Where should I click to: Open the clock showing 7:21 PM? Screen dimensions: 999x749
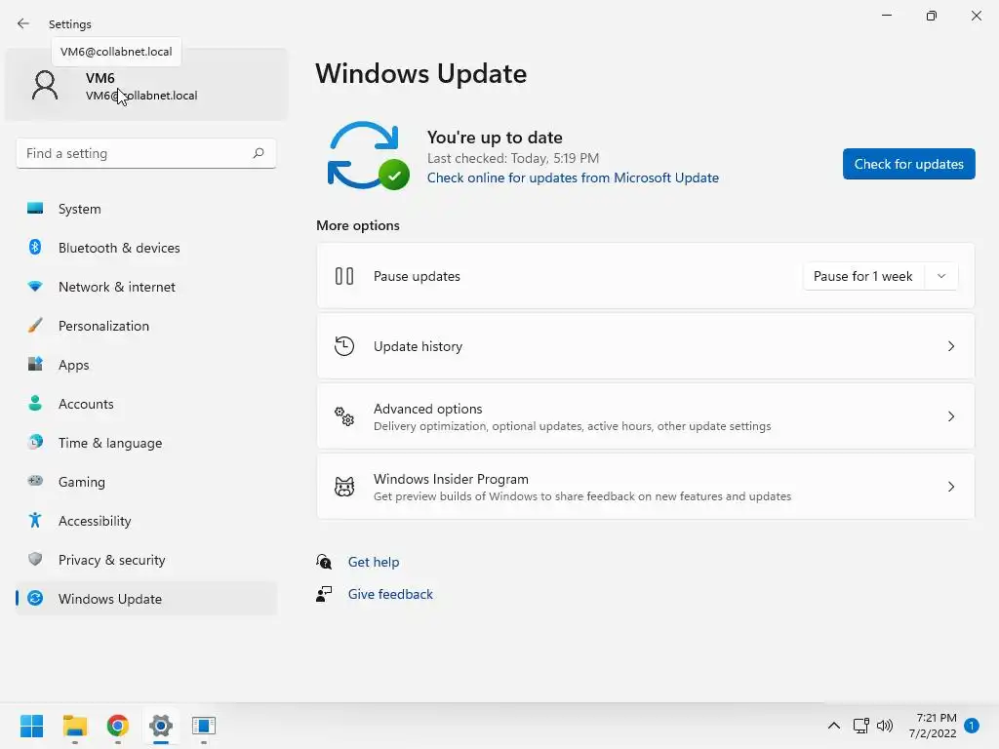point(933,726)
